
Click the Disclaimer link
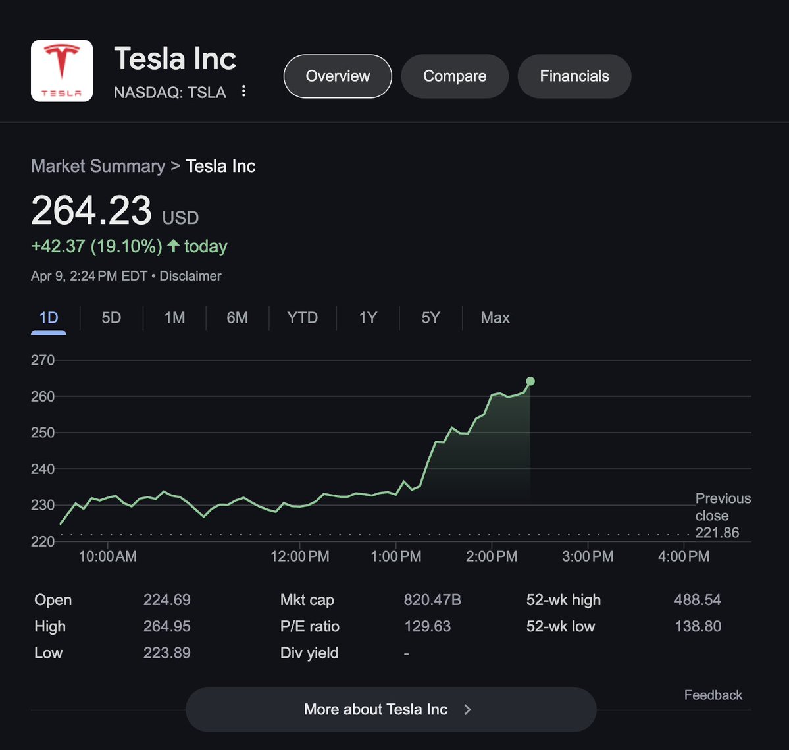[x=190, y=276]
